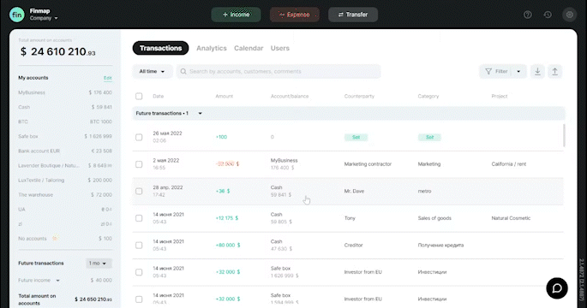
Task: Click the Получение кредита category
Action: click(440, 246)
